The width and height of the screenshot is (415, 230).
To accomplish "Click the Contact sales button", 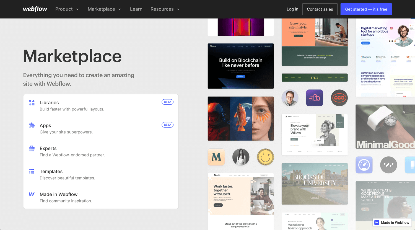I will [320, 9].
